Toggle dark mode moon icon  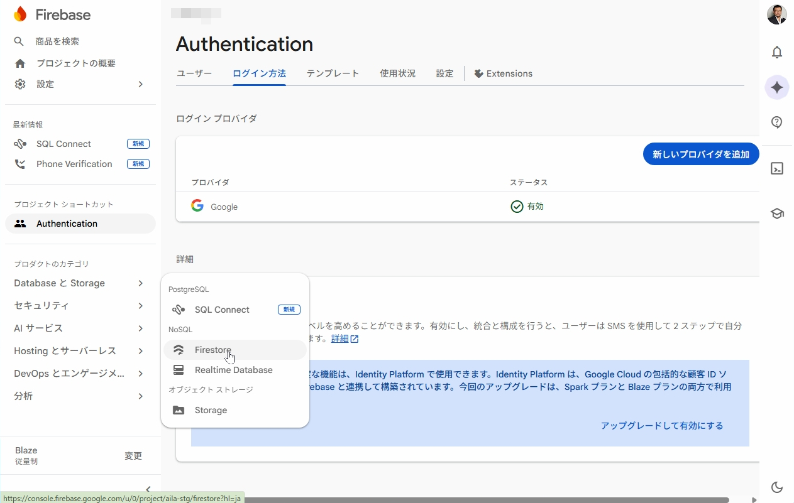777,487
